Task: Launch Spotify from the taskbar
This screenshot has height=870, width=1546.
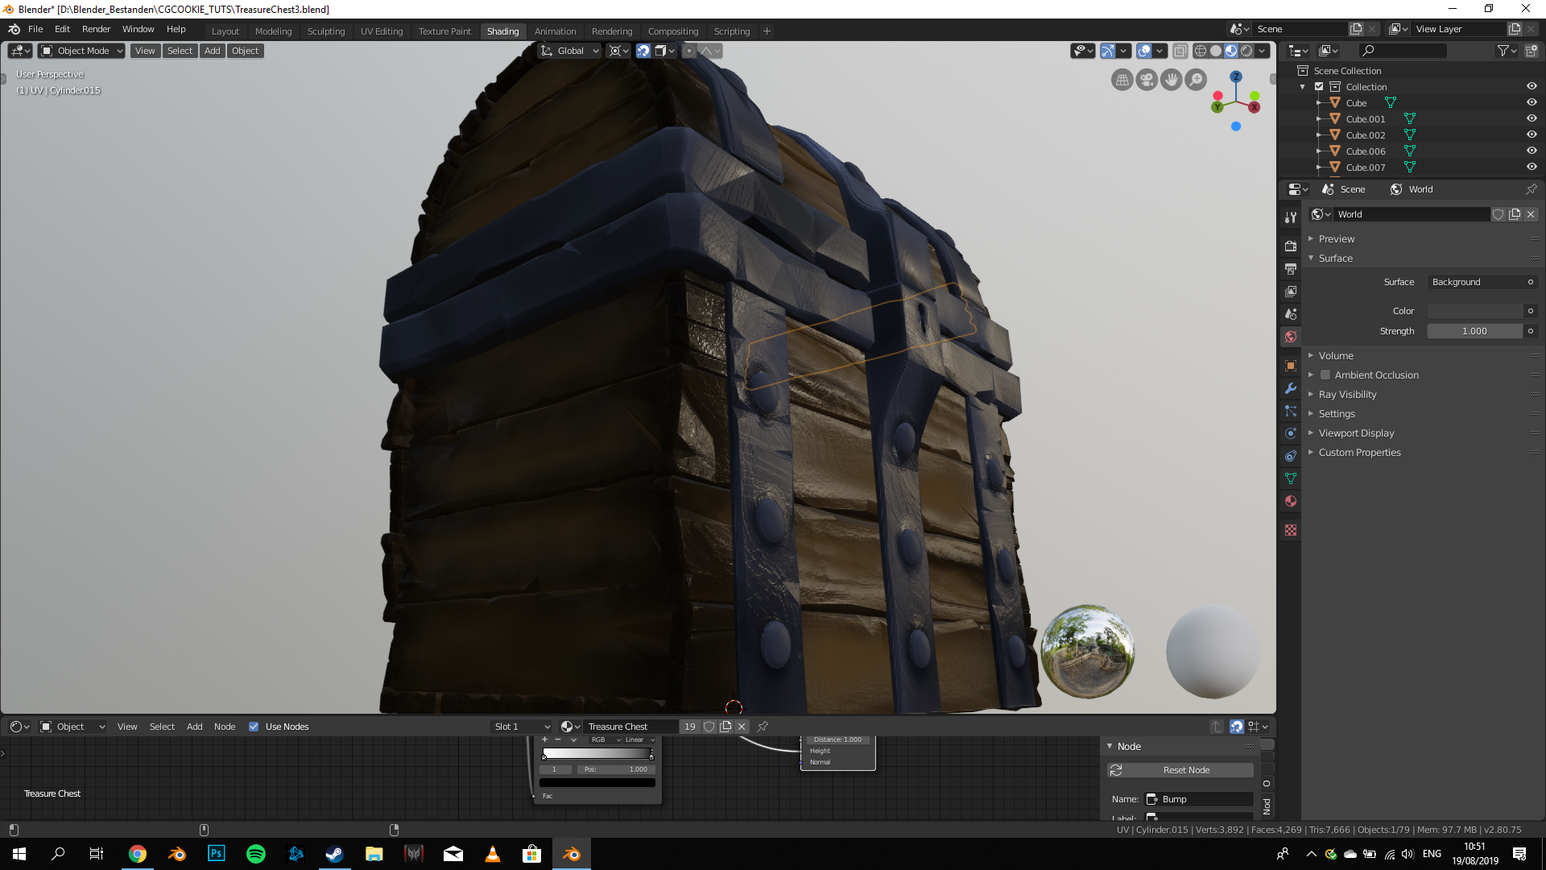Action: [x=256, y=854]
